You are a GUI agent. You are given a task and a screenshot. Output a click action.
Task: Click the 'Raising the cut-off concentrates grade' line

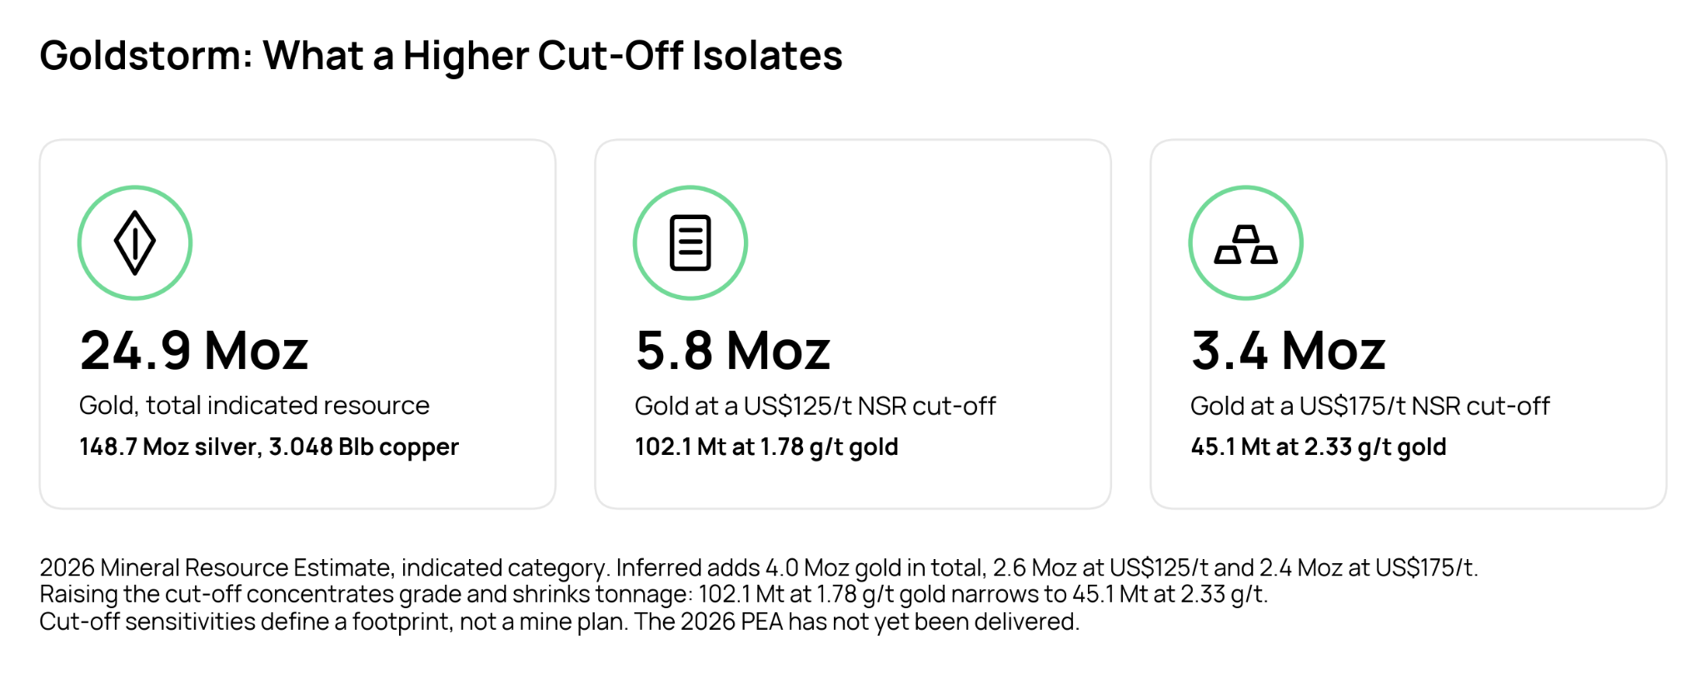(x=654, y=594)
